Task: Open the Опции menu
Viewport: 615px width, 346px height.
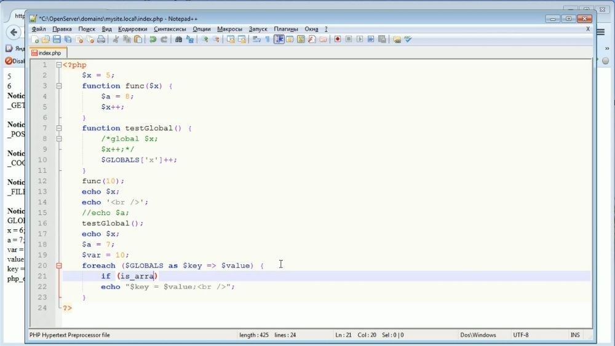Action: 202,29
